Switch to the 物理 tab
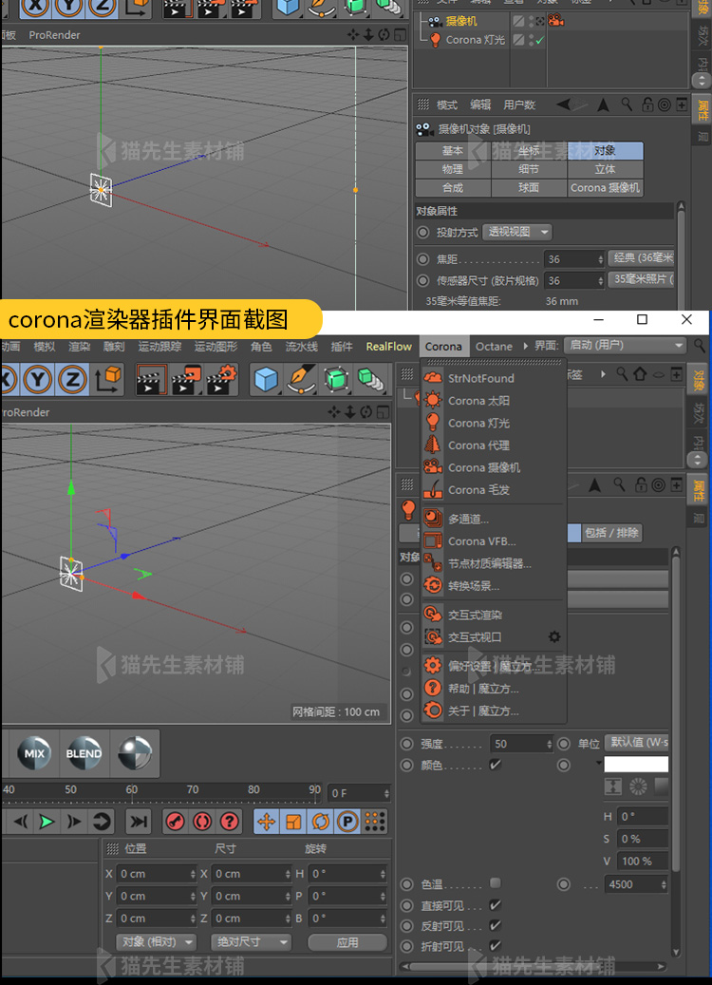 point(453,169)
